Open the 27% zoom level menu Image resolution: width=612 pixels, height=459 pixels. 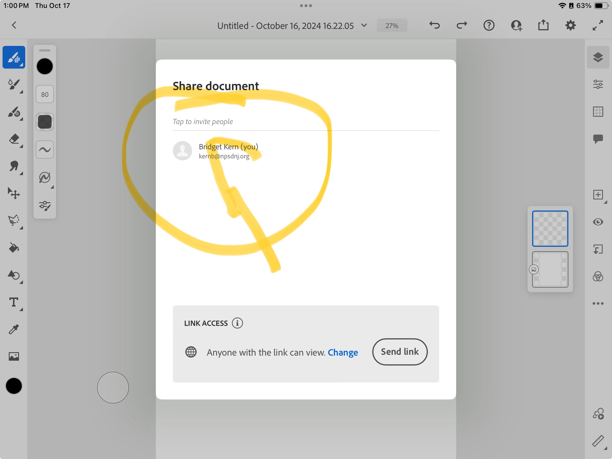(392, 25)
